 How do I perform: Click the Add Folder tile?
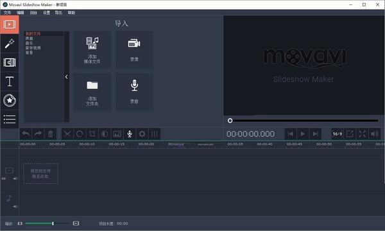[x=92, y=92]
